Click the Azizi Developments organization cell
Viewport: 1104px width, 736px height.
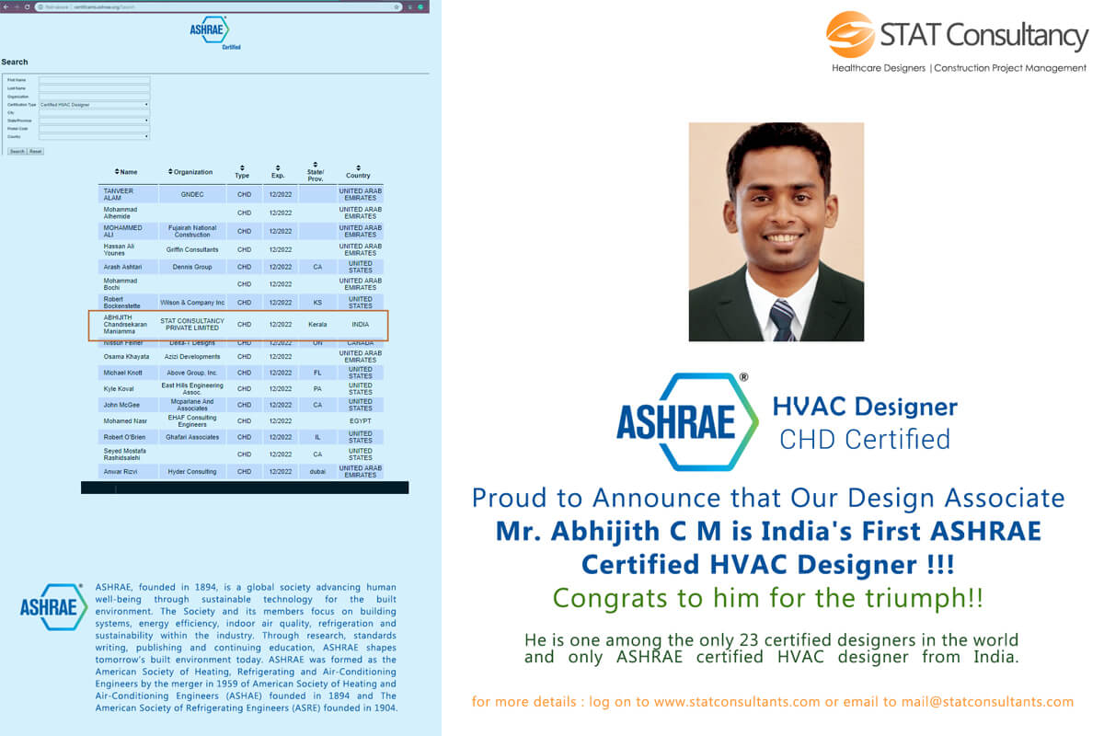[192, 356]
